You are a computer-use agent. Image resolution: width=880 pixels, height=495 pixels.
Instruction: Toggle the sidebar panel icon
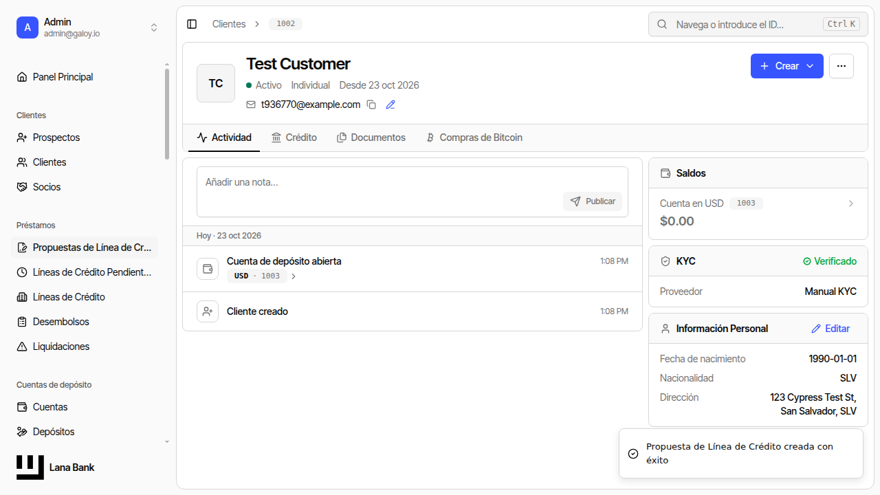coord(192,24)
